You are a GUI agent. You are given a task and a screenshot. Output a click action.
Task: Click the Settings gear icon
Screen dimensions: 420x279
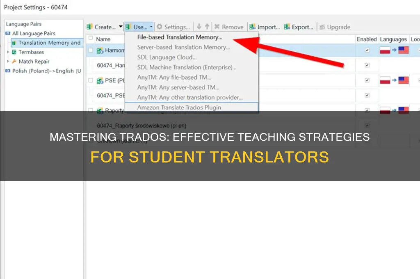pyautogui.click(x=160, y=27)
